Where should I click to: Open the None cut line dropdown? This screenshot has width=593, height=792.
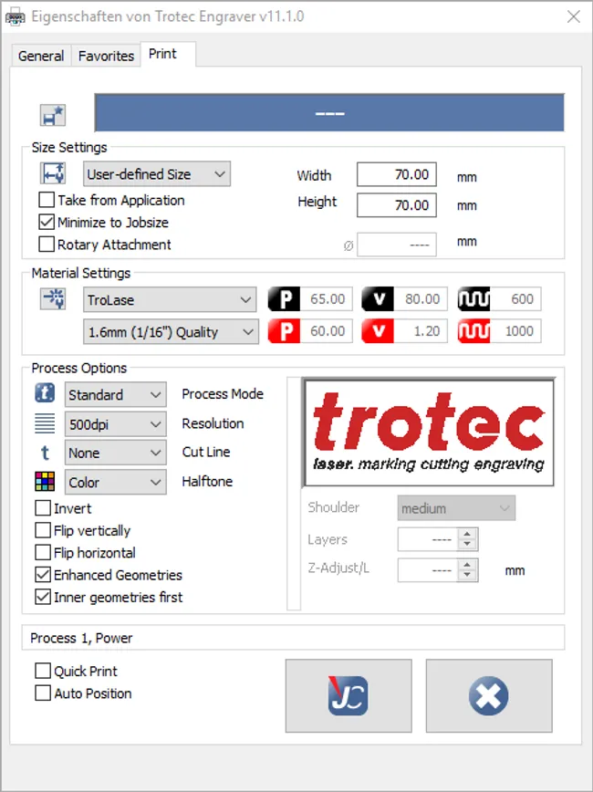click(115, 453)
